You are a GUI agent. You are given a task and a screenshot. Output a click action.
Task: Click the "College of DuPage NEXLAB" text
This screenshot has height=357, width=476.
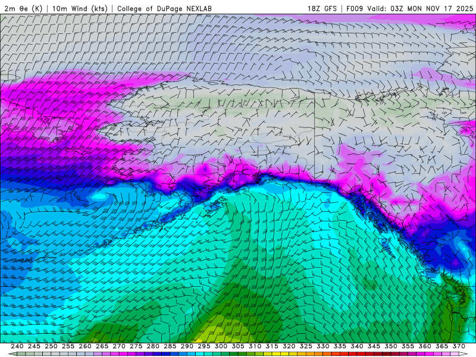coord(164,8)
